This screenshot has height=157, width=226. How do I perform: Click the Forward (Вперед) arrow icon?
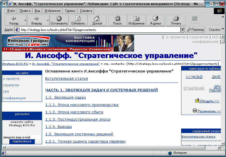(36, 19)
